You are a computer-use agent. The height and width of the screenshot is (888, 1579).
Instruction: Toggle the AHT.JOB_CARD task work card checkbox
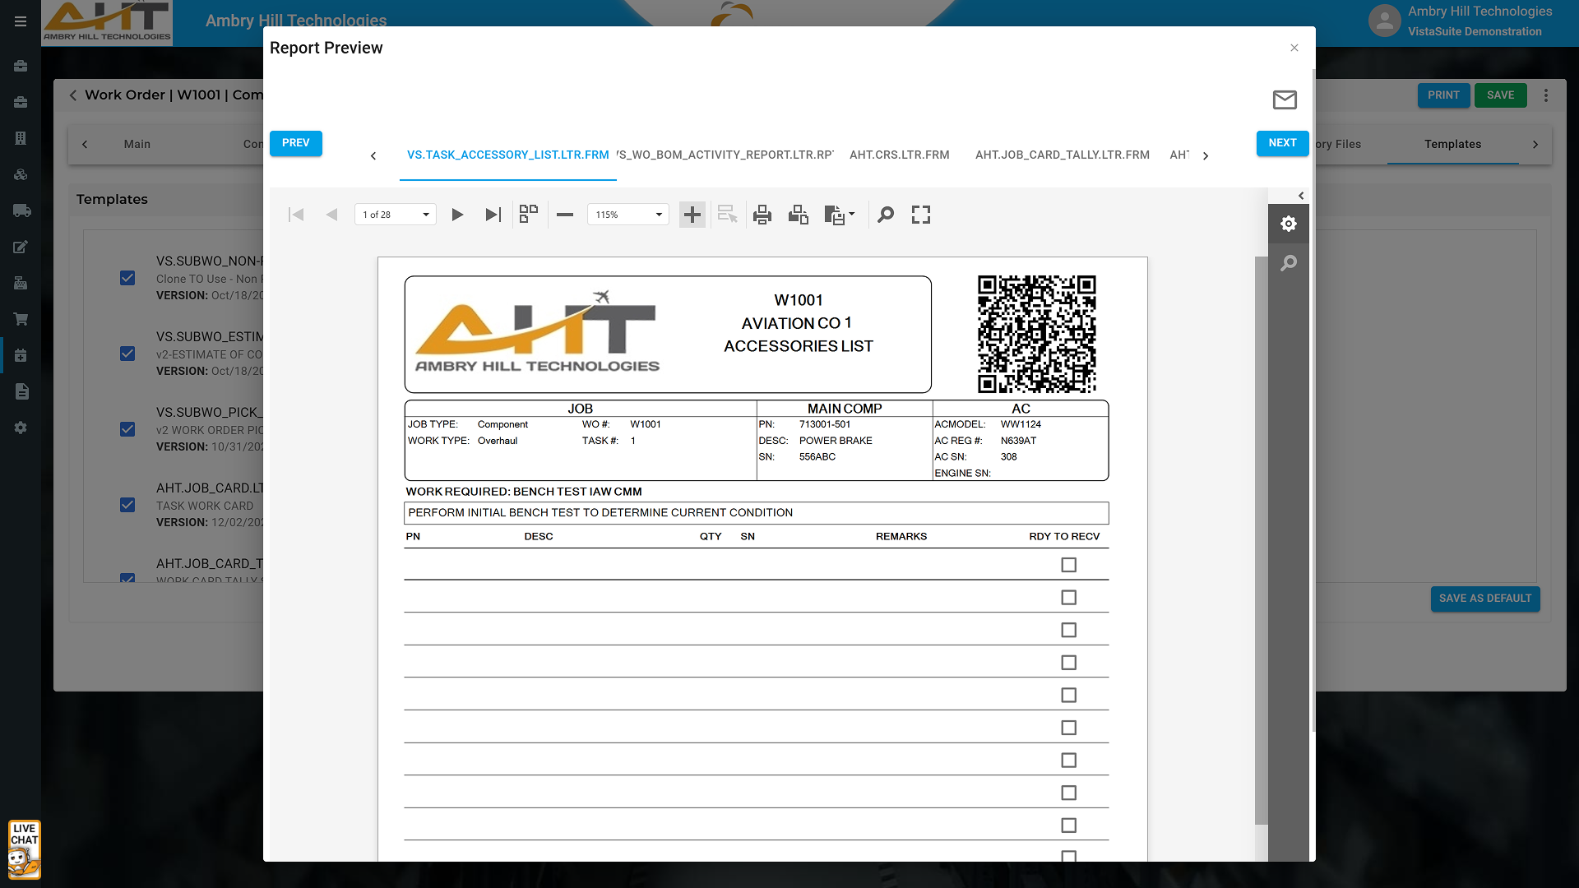point(127,505)
